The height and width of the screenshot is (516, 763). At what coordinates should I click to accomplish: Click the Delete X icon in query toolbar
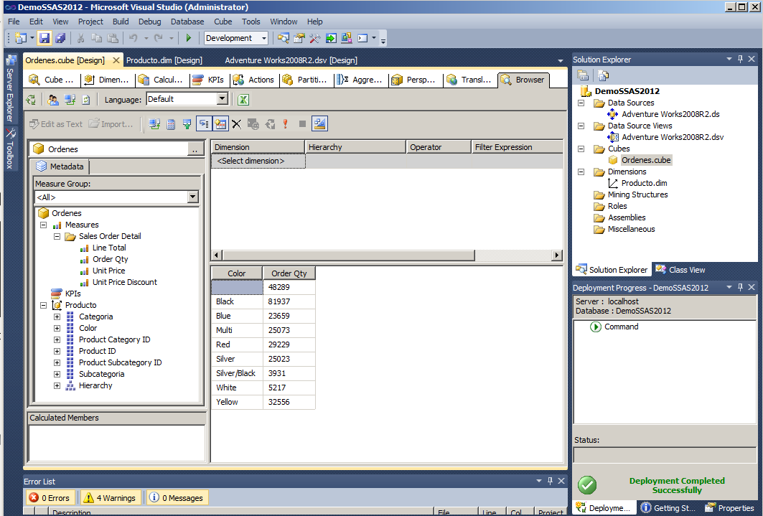(x=236, y=124)
